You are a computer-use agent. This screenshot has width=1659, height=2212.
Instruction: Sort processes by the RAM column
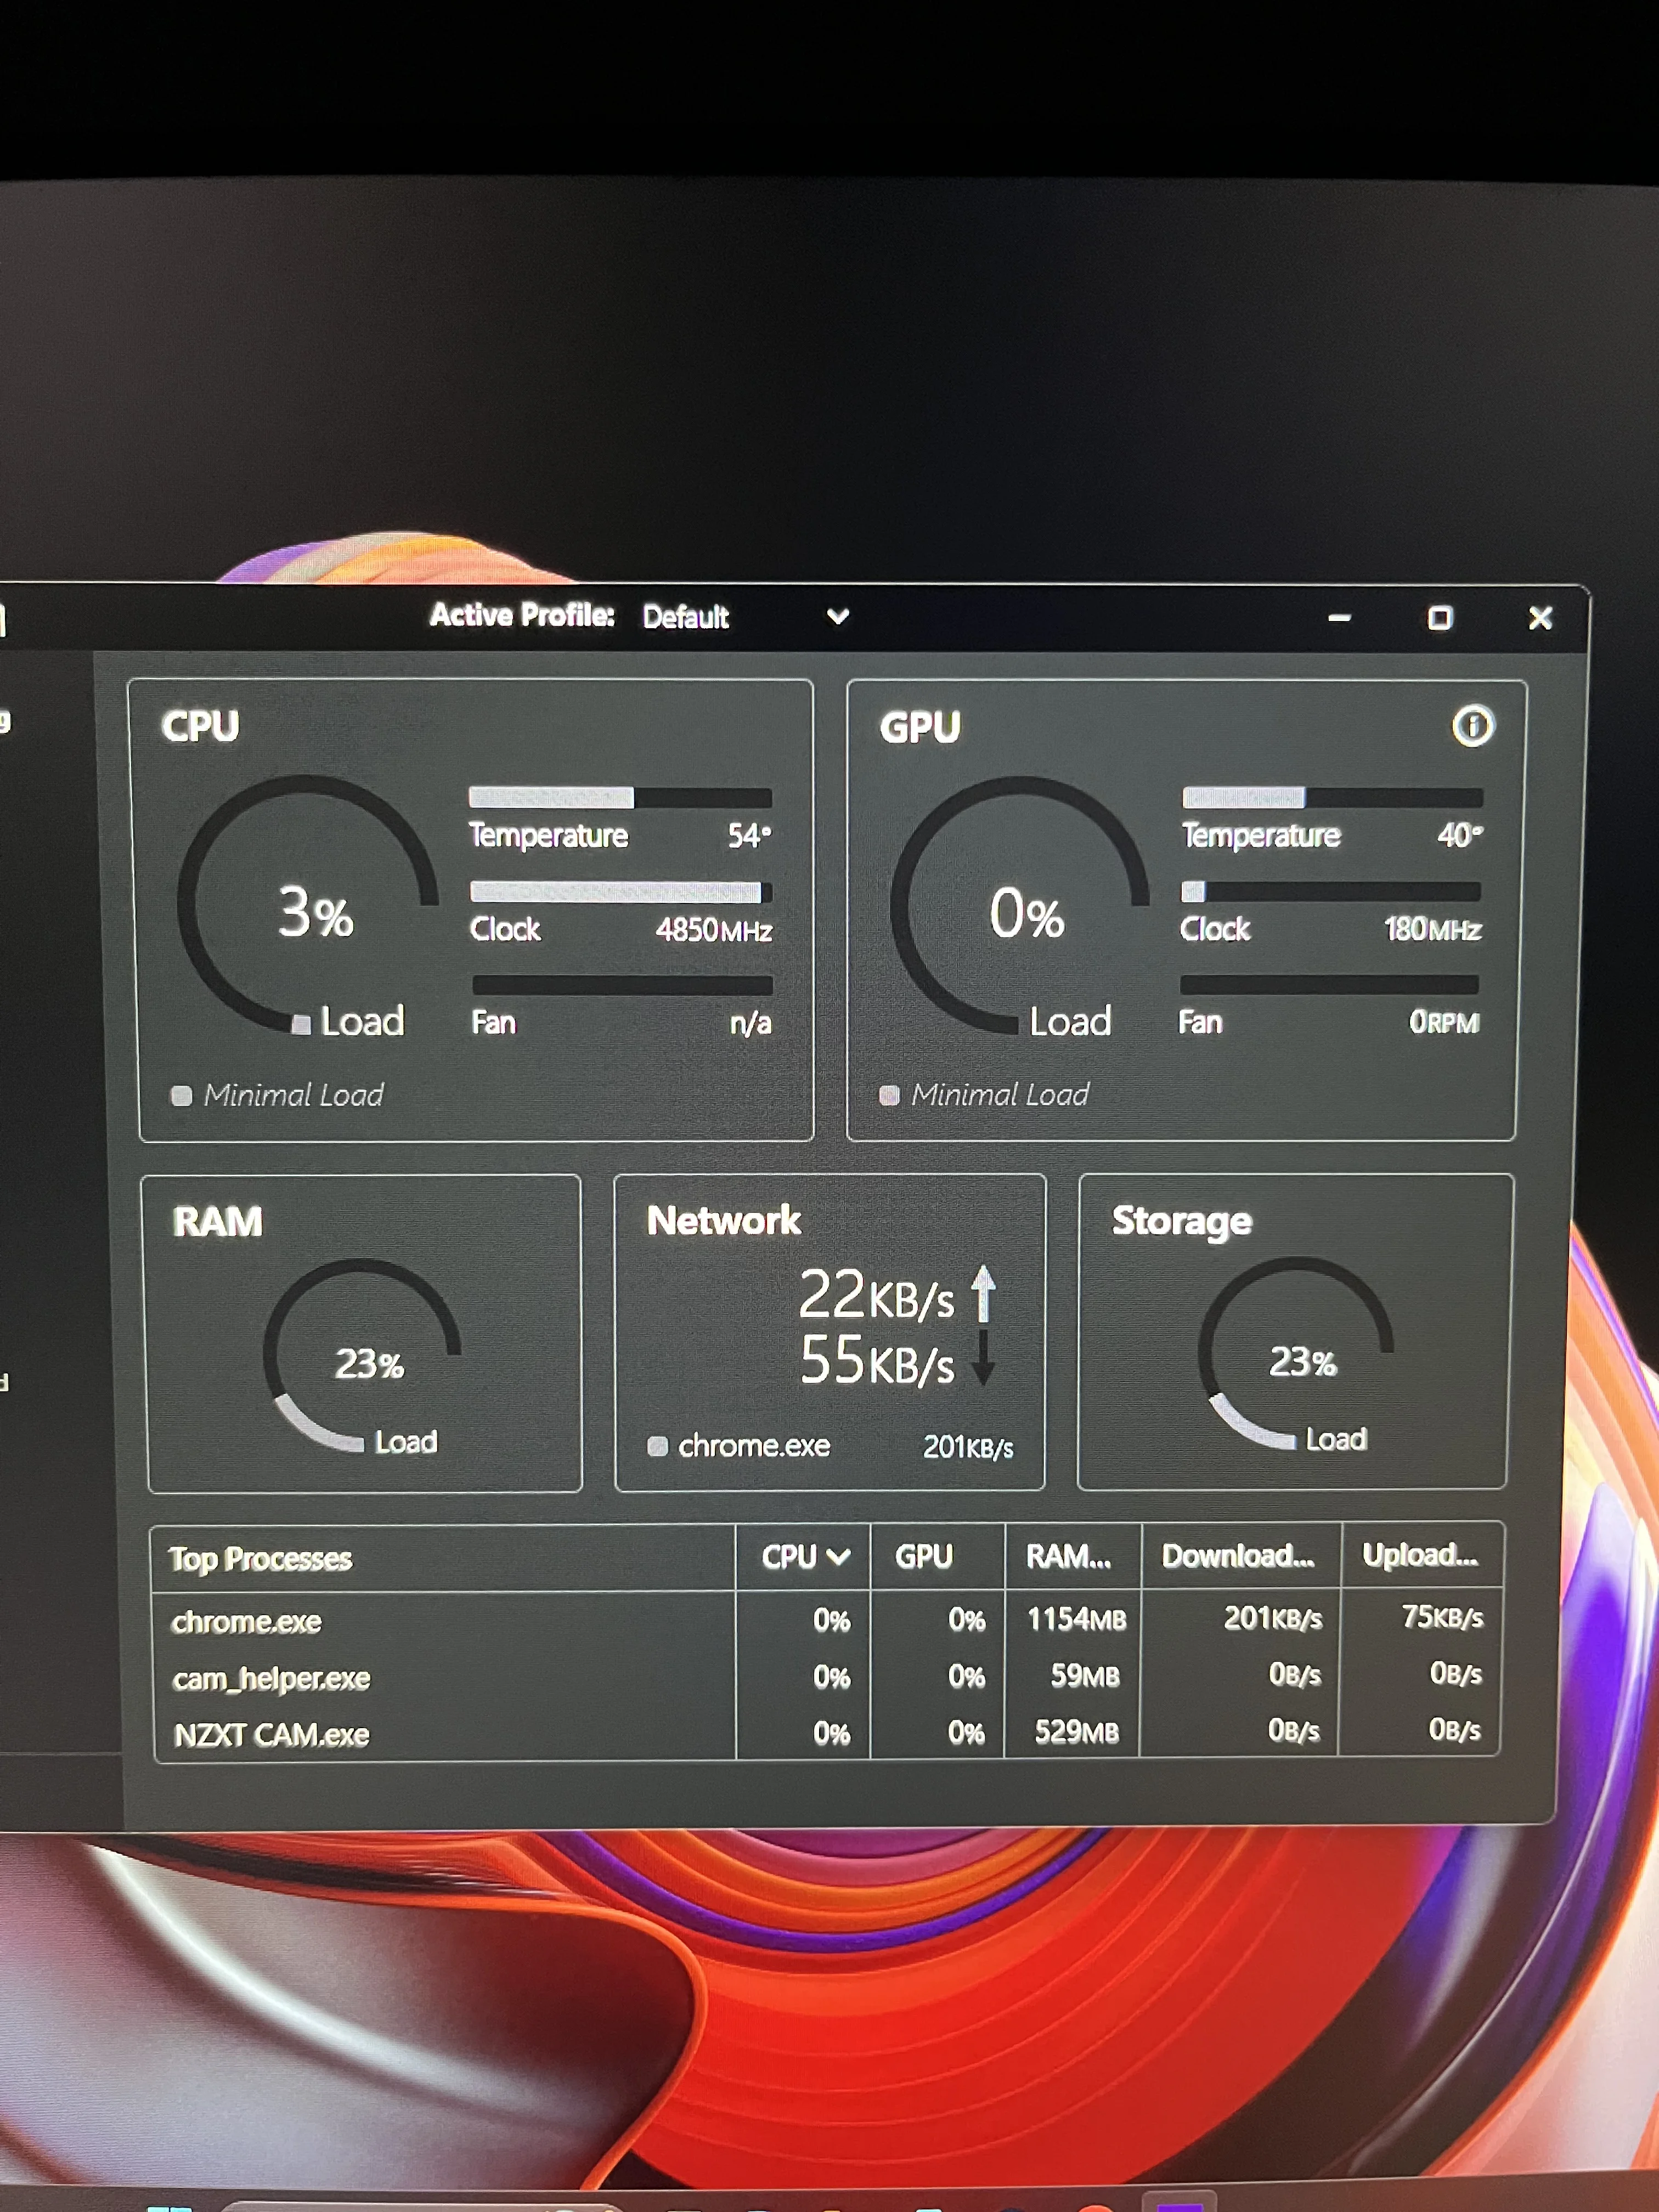1069,1556
